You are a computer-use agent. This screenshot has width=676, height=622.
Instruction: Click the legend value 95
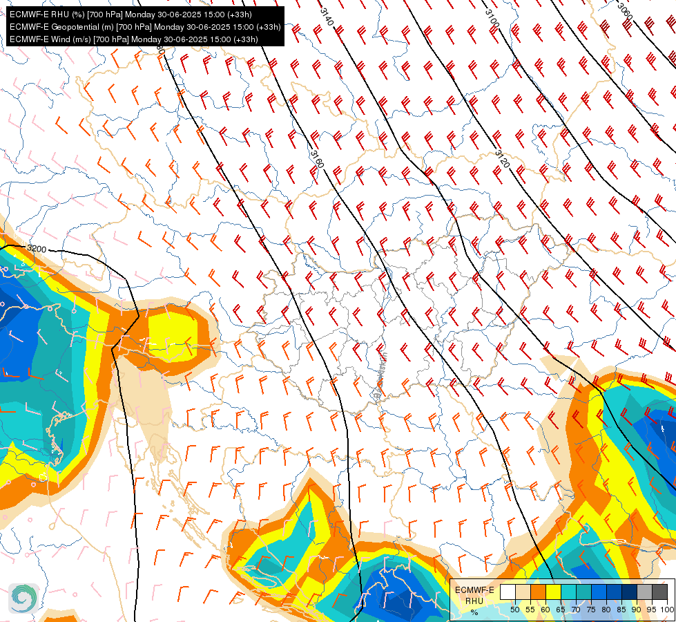click(x=652, y=610)
